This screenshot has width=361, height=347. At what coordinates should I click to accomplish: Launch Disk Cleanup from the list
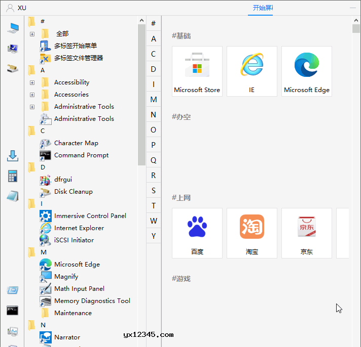[x=66, y=192]
